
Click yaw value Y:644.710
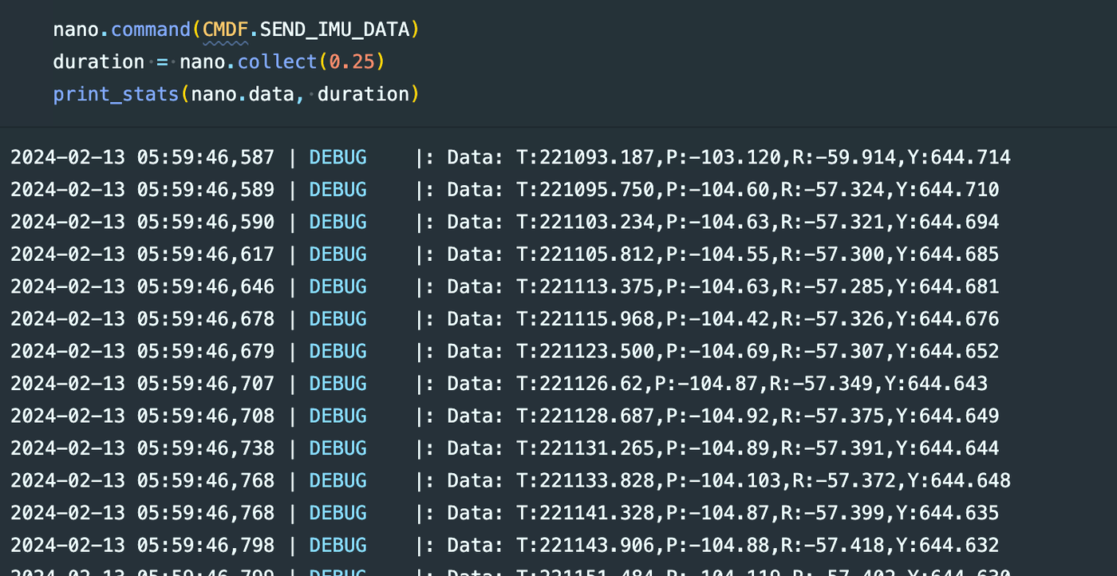[948, 190]
